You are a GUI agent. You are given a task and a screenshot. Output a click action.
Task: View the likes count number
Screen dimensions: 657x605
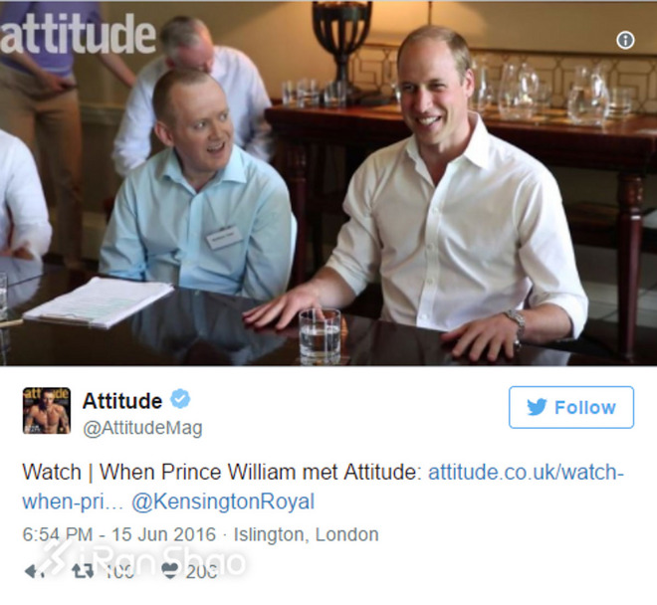(201, 571)
